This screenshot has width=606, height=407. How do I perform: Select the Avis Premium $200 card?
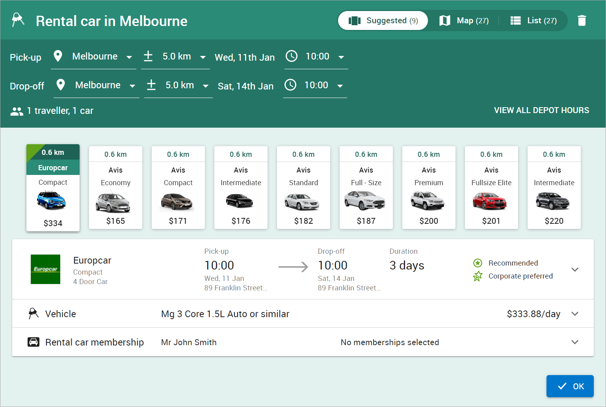coord(429,188)
